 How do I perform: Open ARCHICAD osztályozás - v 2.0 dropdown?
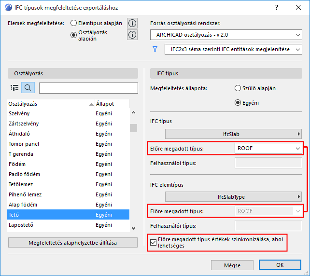tap(226, 35)
